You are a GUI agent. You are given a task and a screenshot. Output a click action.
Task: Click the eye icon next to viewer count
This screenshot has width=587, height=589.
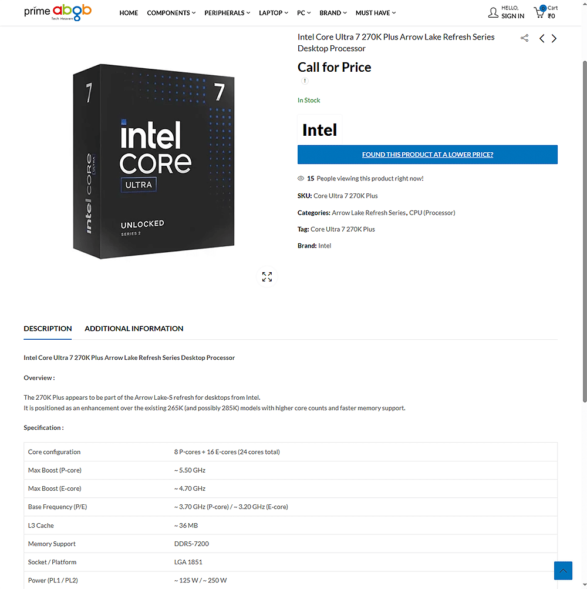[300, 178]
